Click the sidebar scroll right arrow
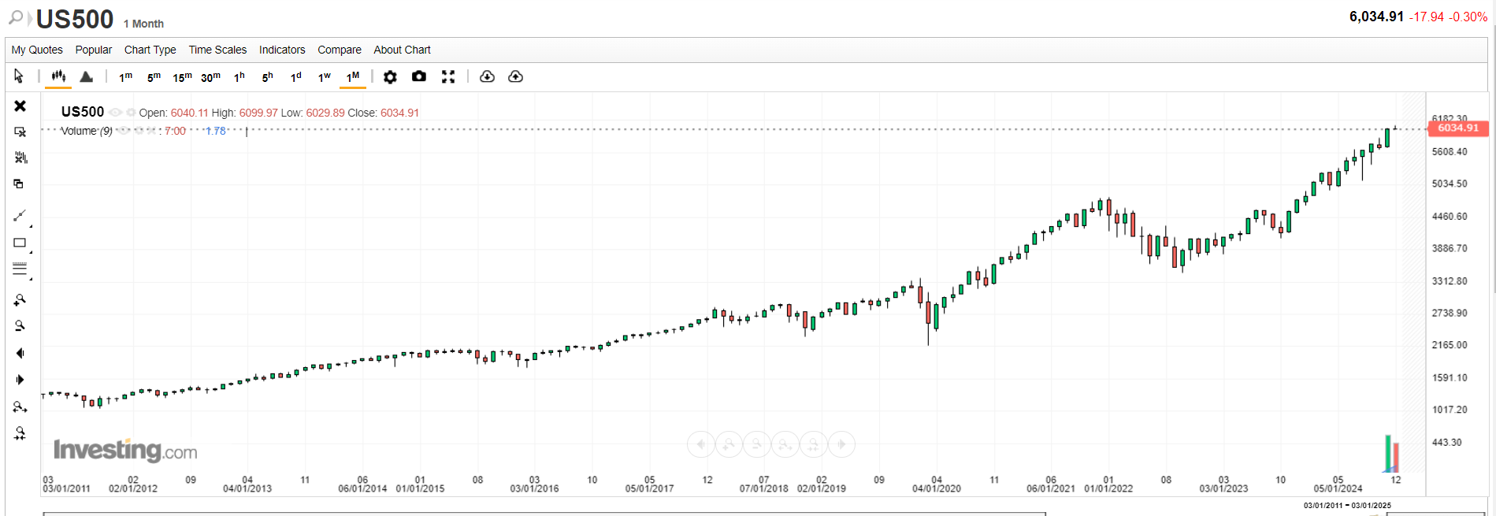The image size is (1496, 516). (x=20, y=380)
